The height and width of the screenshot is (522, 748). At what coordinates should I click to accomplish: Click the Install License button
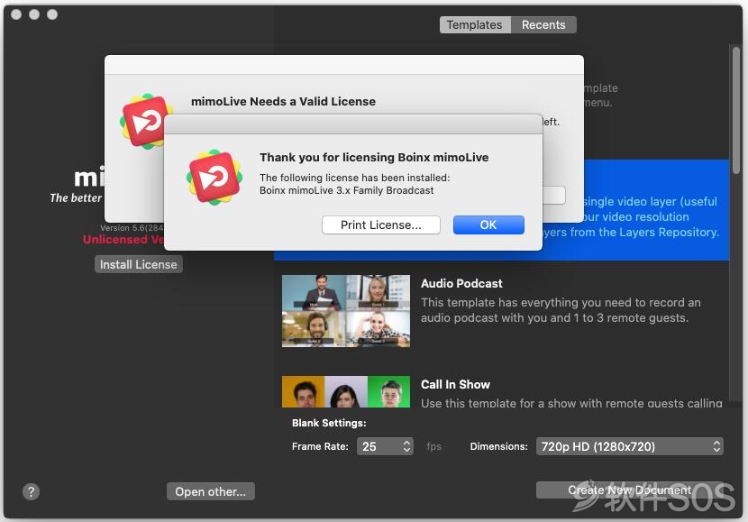click(139, 264)
